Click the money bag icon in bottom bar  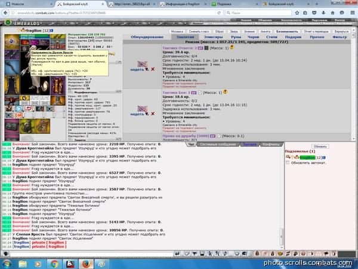click(x=273, y=253)
